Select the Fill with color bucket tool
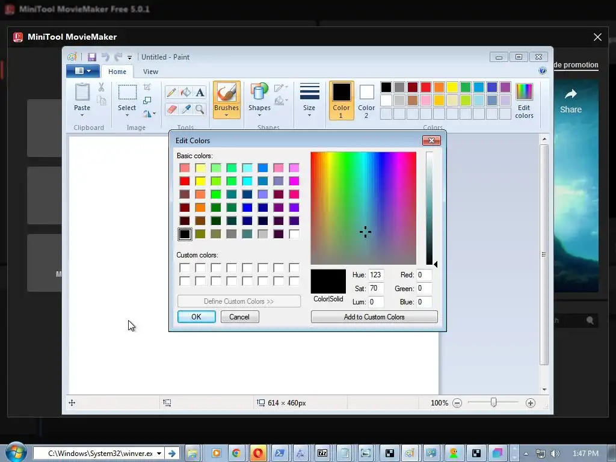Viewport: 616px width, 462px height. [x=186, y=92]
